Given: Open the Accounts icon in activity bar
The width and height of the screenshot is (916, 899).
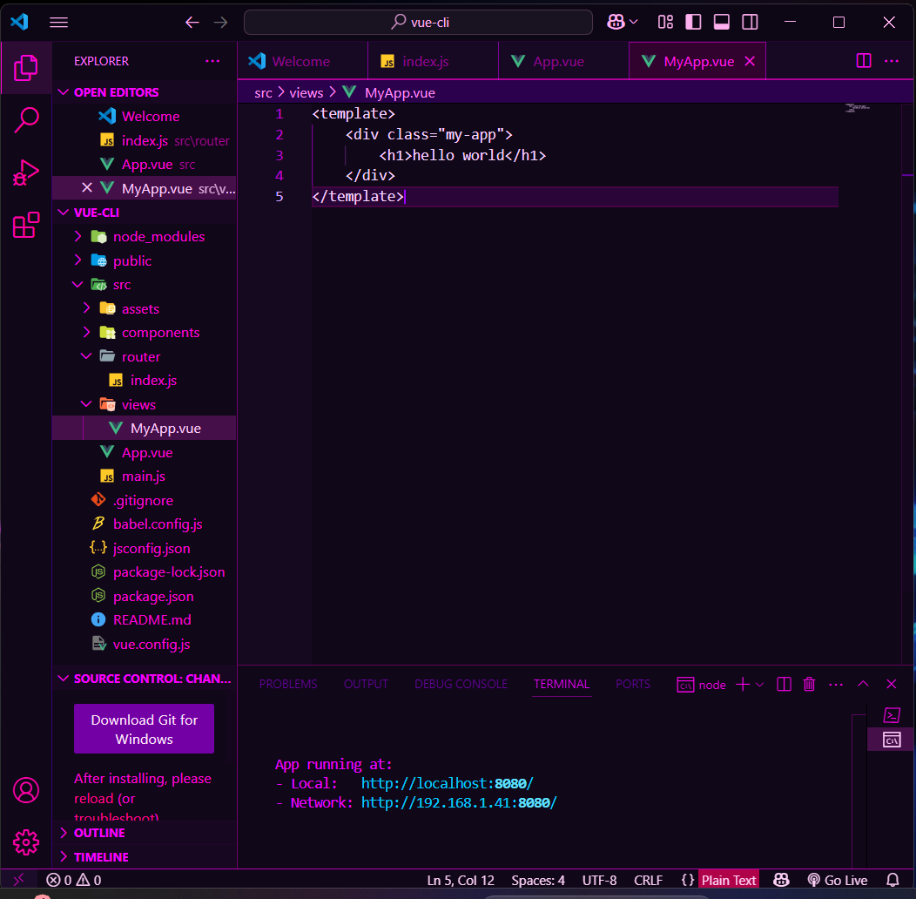Looking at the screenshot, I should point(26,790).
